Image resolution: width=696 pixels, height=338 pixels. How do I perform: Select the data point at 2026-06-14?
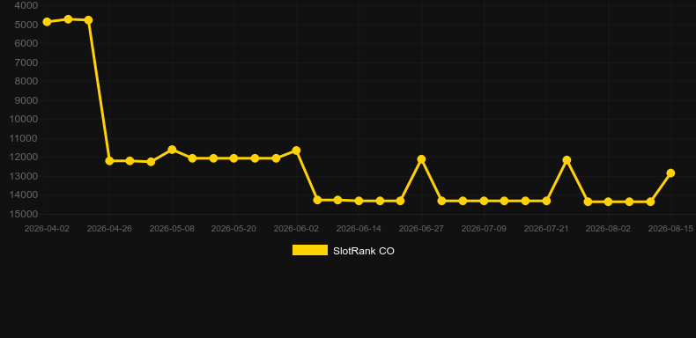[x=359, y=201]
